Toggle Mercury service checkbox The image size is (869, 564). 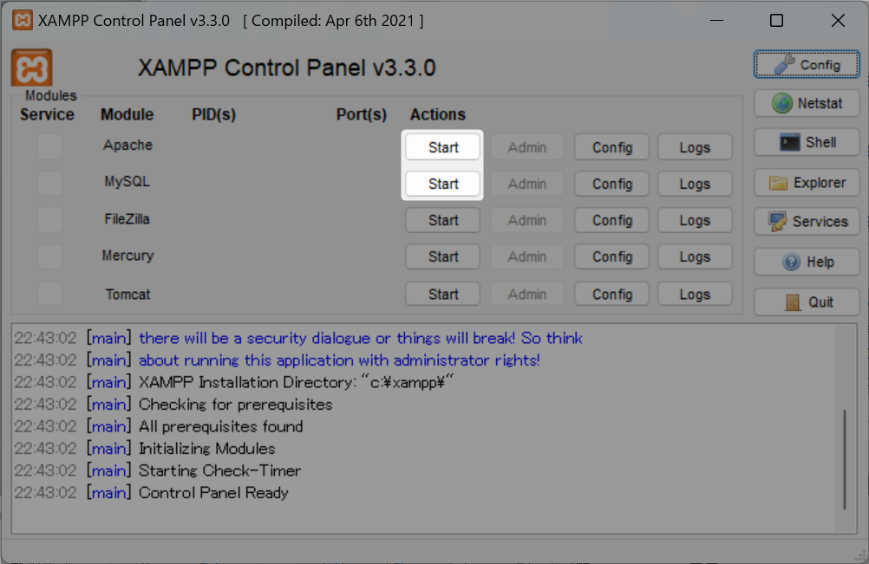(x=49, y=256)
